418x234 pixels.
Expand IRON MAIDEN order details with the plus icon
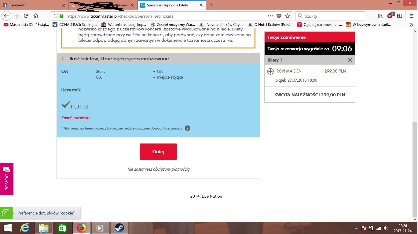[270, 71]
